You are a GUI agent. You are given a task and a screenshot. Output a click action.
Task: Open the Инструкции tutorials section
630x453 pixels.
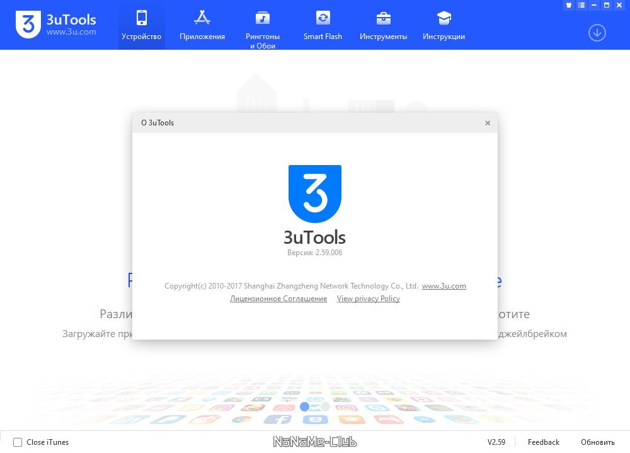(x=444, y=25)
